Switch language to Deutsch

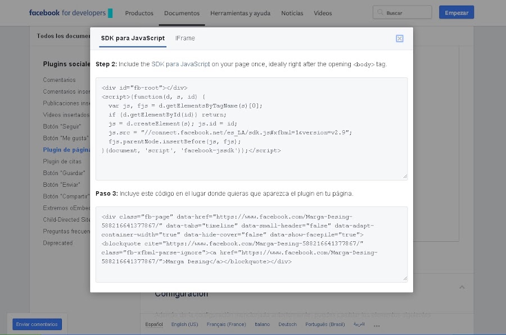tap(287, 324)
